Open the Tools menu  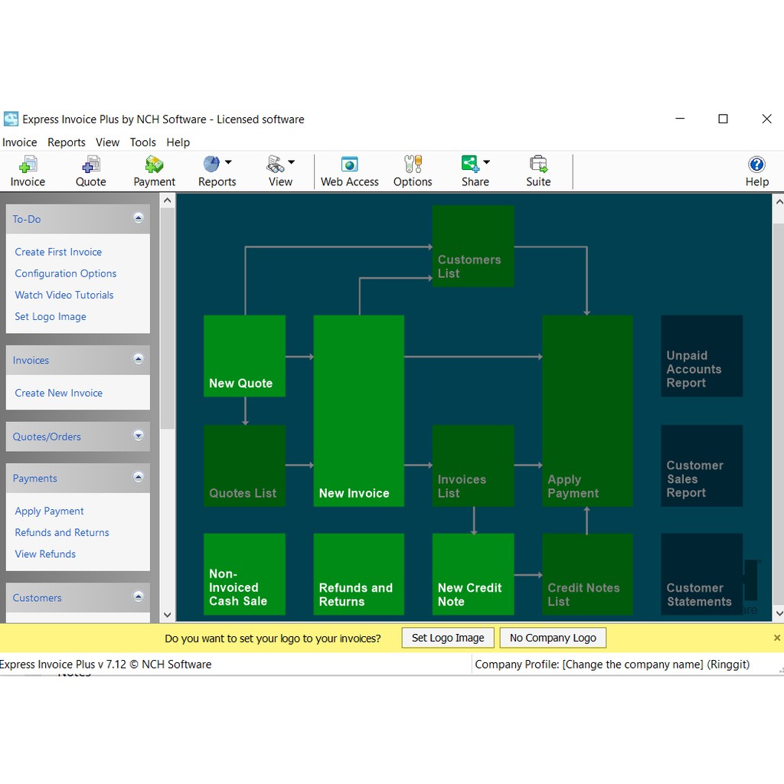[x=142, y=142]
